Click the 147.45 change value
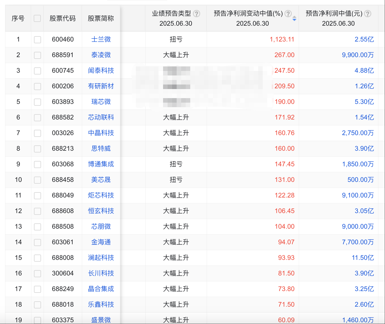This screenshot has width=385, height=324. [284, 164]
